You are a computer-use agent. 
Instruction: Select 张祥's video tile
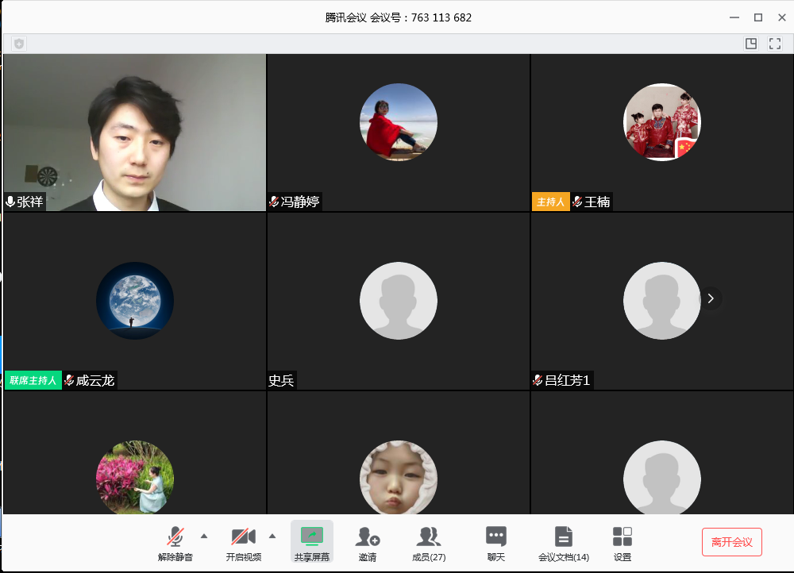tap(135, 132)
